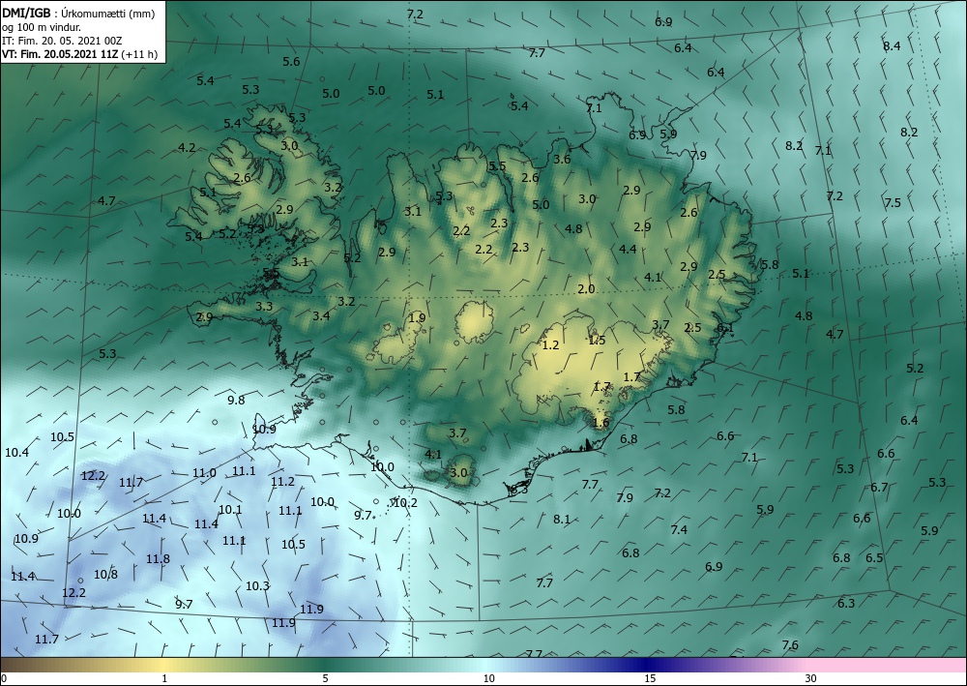
Task: Click the "1.6" value near the south-east coast
Action: click(x=601, y=423)
